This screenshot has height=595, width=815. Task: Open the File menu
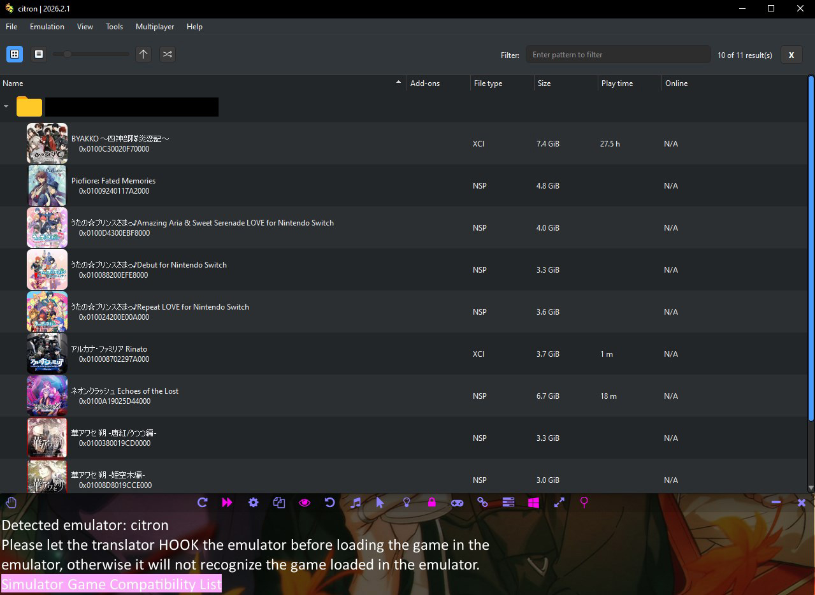point(11,27)
